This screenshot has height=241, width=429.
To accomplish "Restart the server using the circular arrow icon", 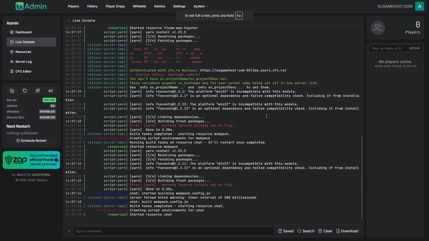I will pos(25,91).
